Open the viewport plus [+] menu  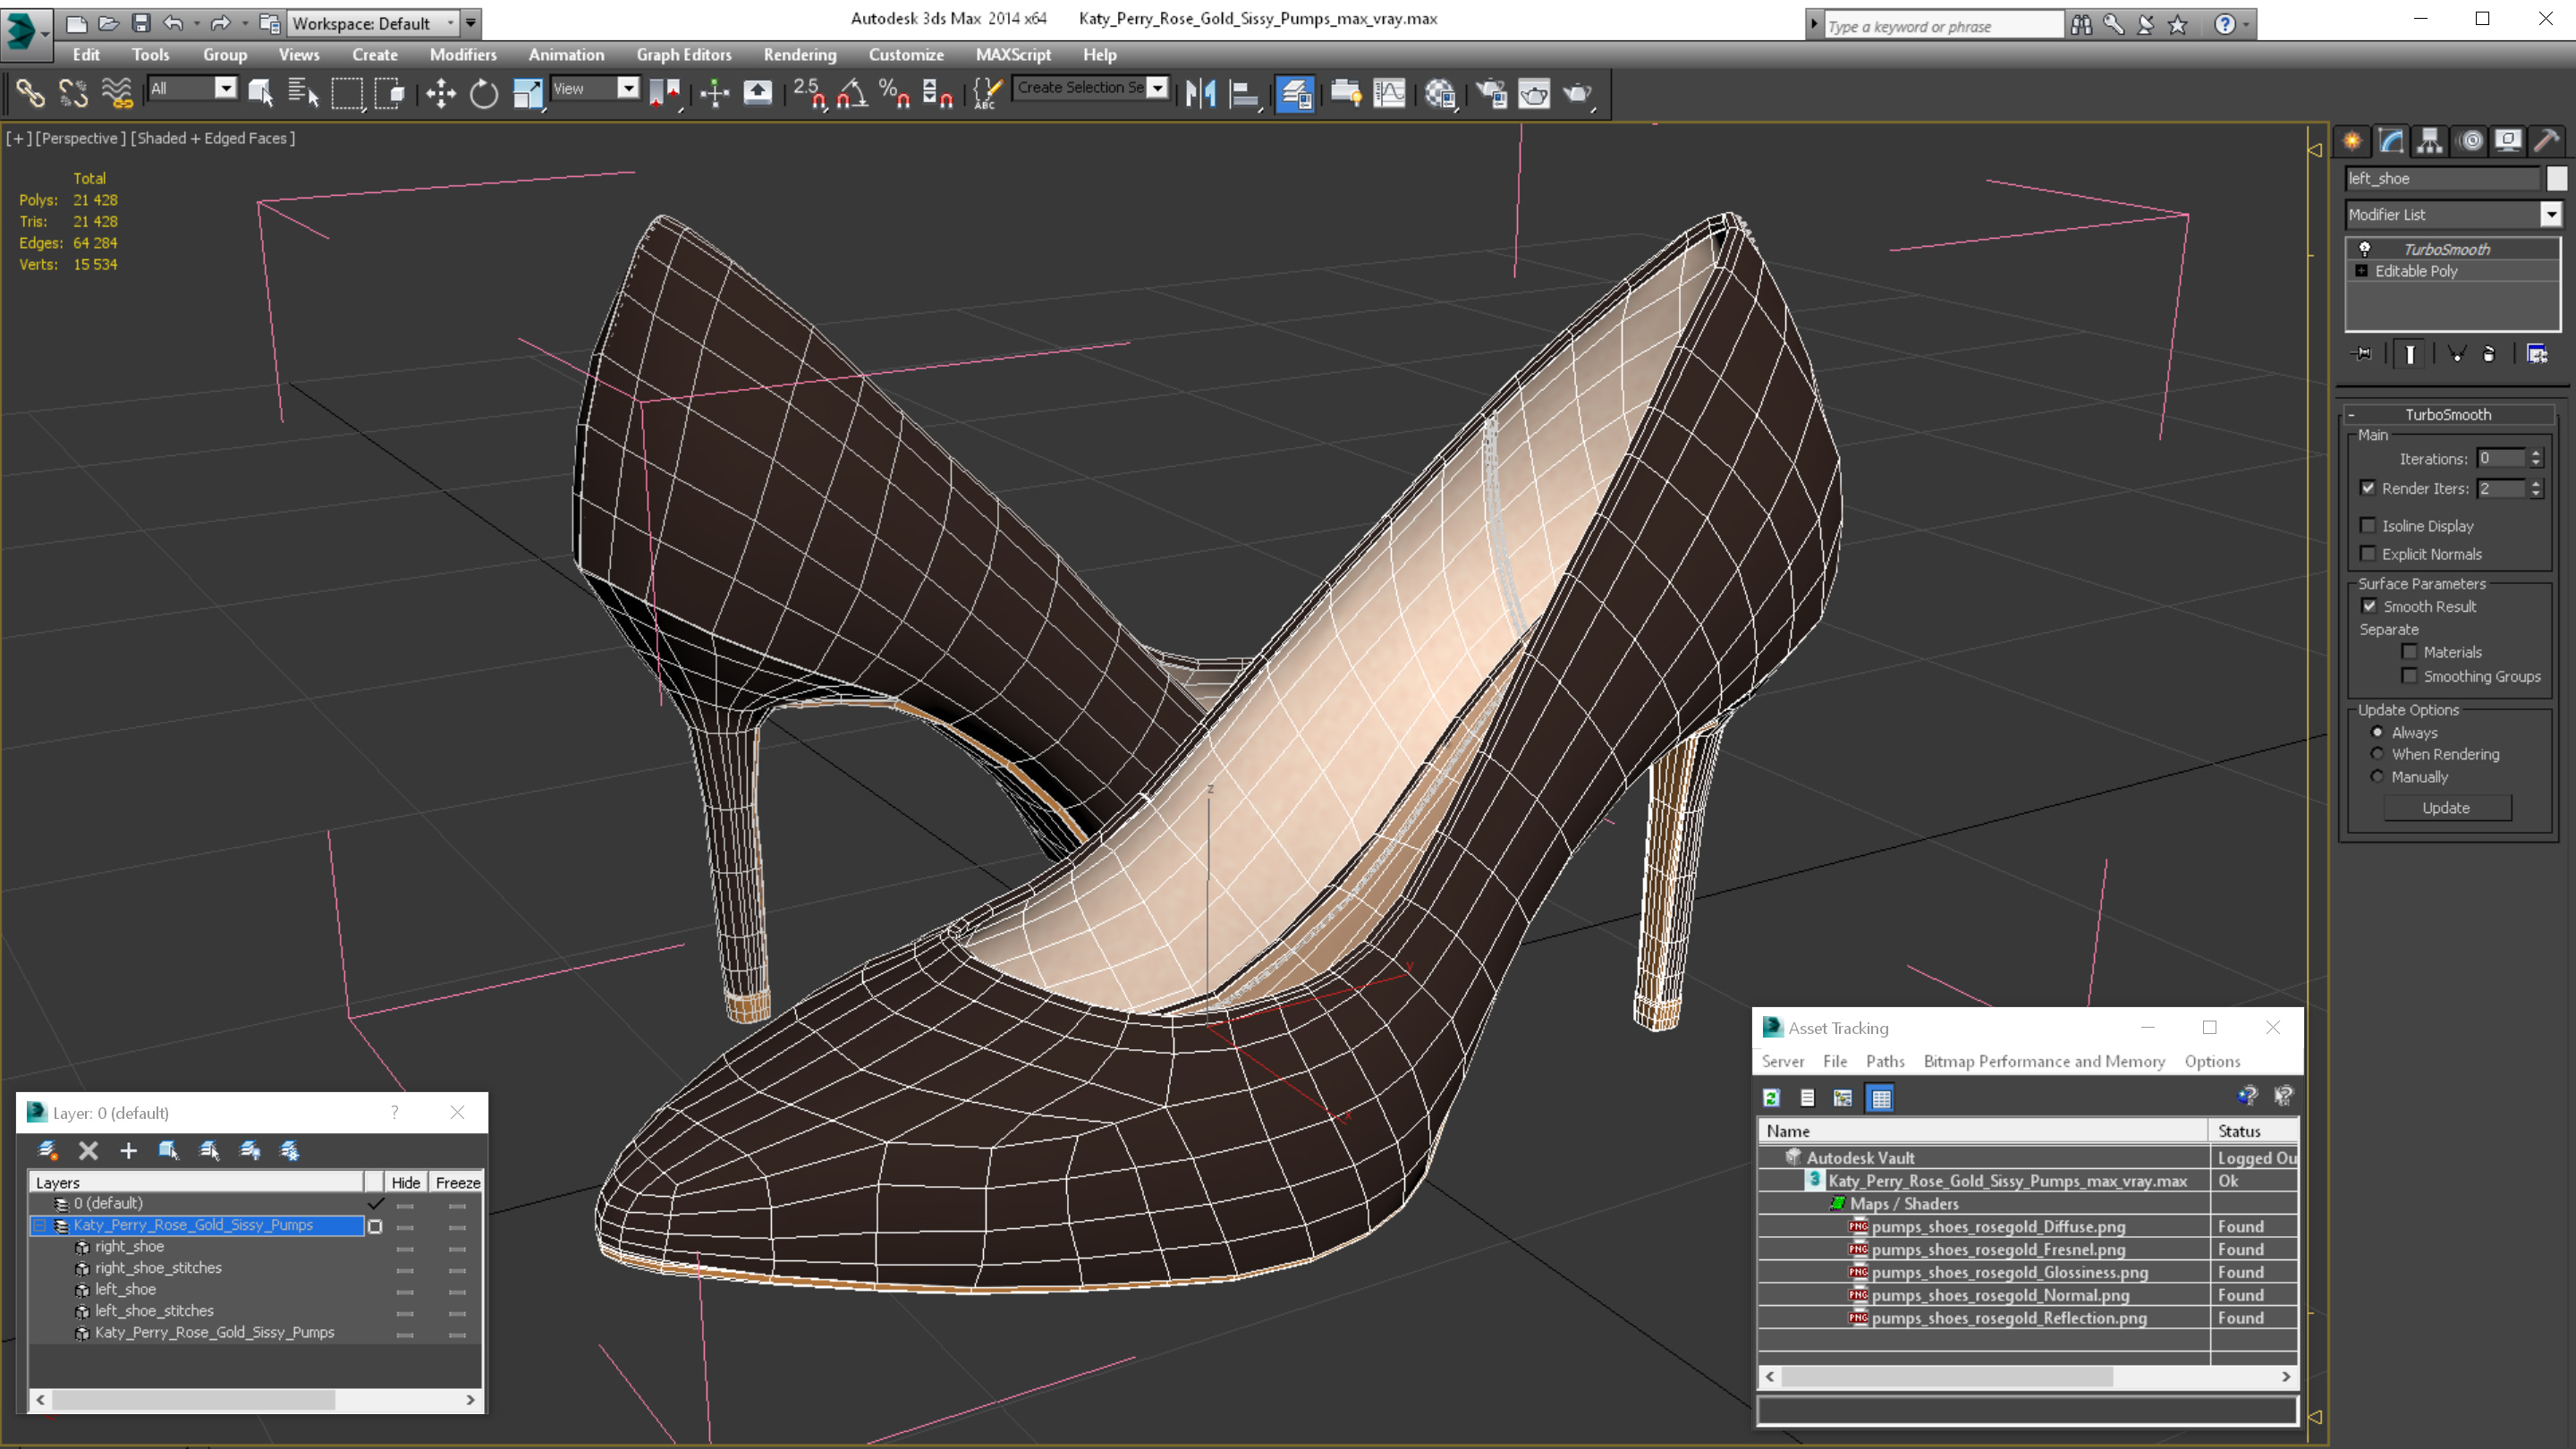18,138
